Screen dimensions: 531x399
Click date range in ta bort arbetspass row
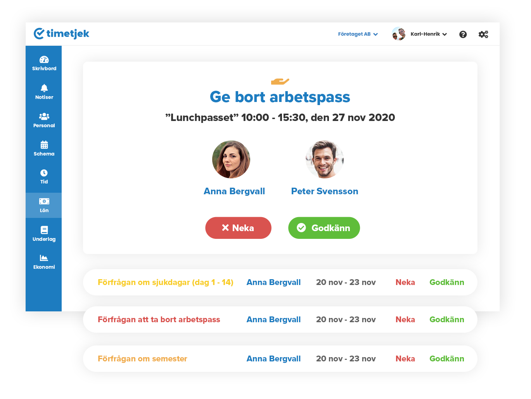pos(346,320)
